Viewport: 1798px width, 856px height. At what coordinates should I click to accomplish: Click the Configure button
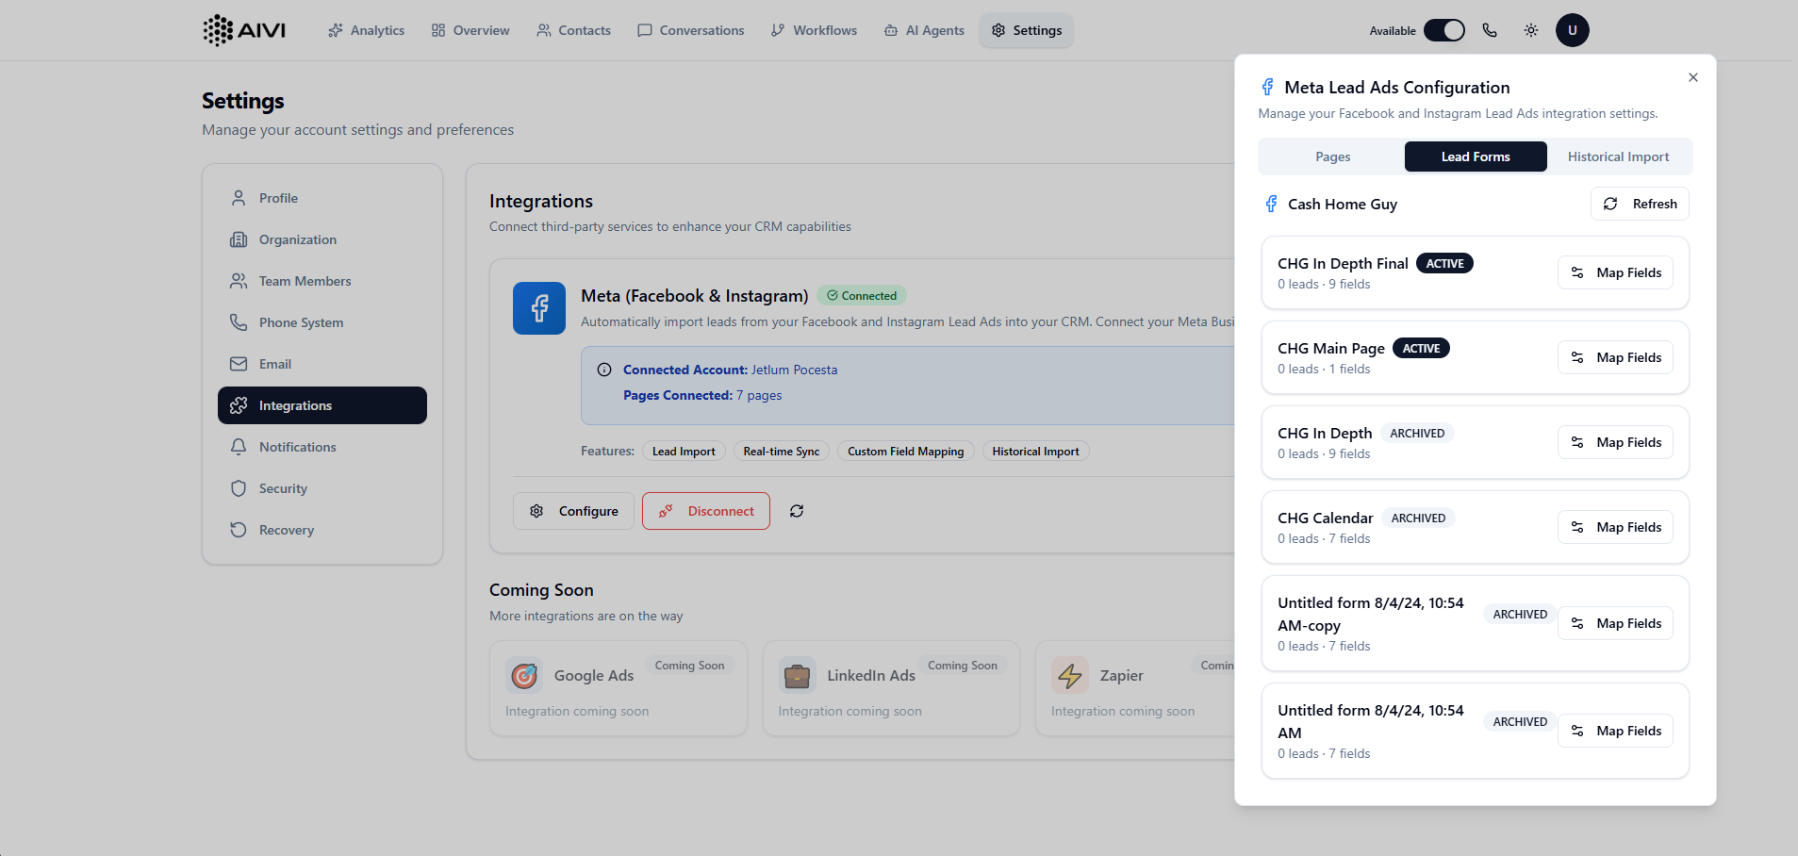coord(573,511)
